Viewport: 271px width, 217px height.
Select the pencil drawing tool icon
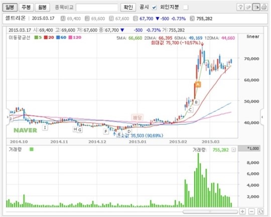coord(248,7)
